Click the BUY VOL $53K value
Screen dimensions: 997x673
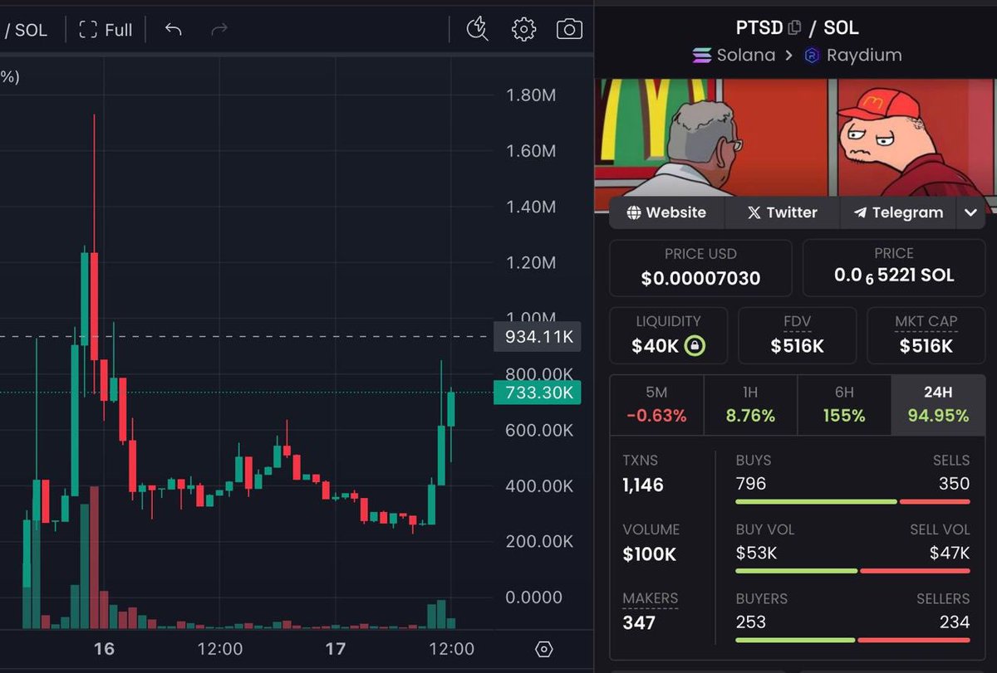(x=756, y=553)
